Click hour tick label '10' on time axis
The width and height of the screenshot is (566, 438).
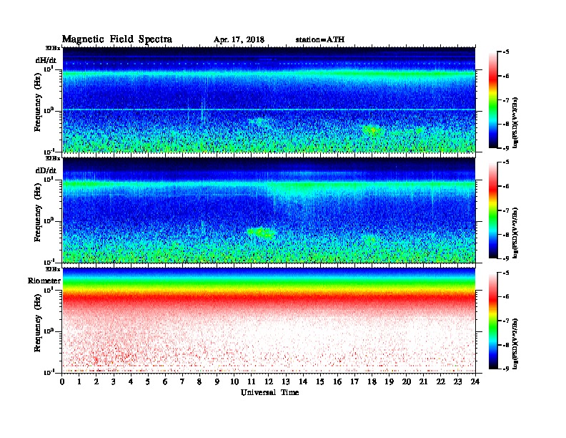[x=234, y=381]
